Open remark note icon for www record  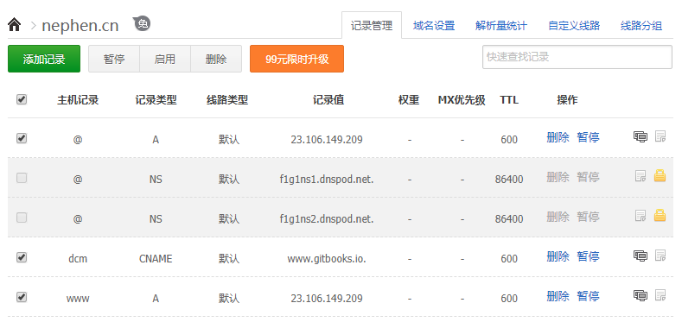pos(660,295)
